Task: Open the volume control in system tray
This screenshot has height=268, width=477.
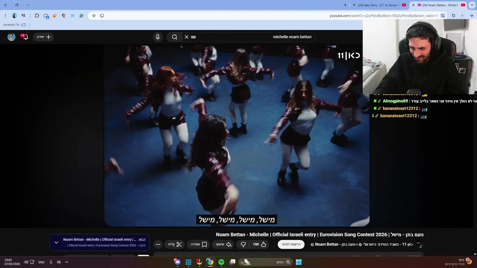Action: point(26,262)
